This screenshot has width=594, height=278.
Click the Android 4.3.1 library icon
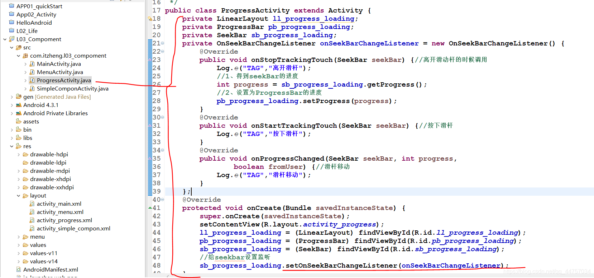[19, 105]
